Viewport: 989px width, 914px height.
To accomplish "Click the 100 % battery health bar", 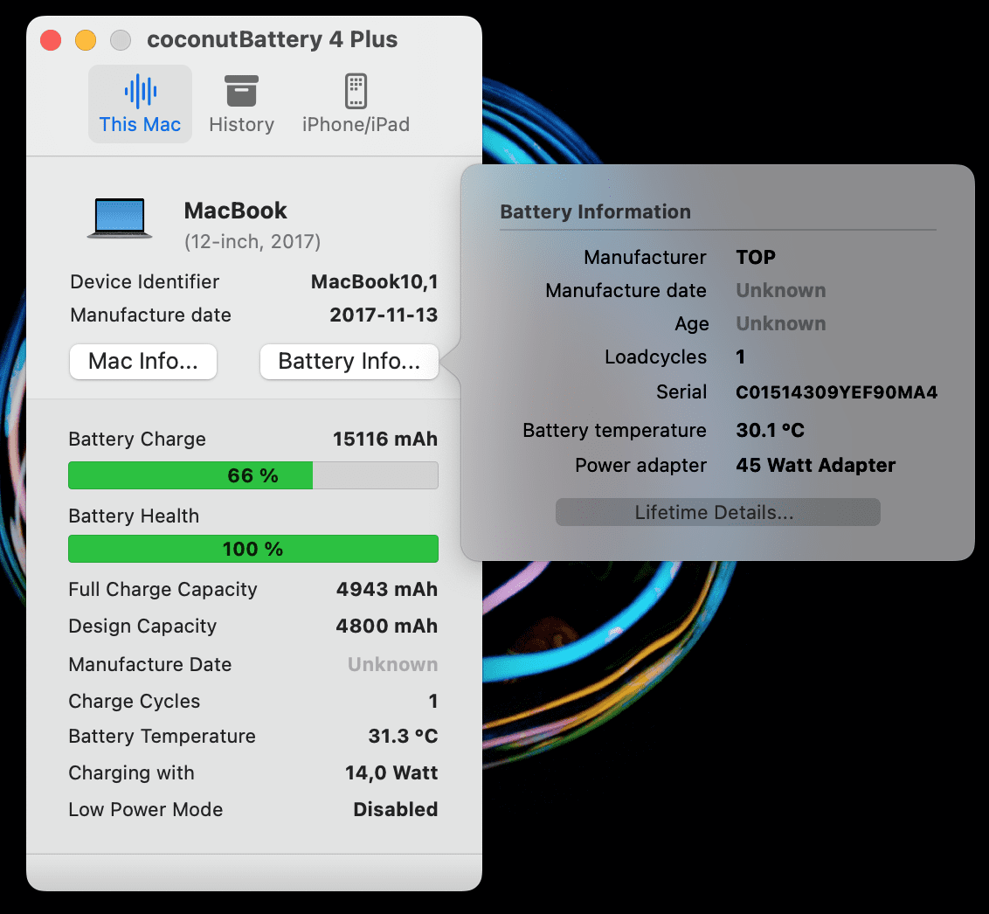I will pos(252,549).
